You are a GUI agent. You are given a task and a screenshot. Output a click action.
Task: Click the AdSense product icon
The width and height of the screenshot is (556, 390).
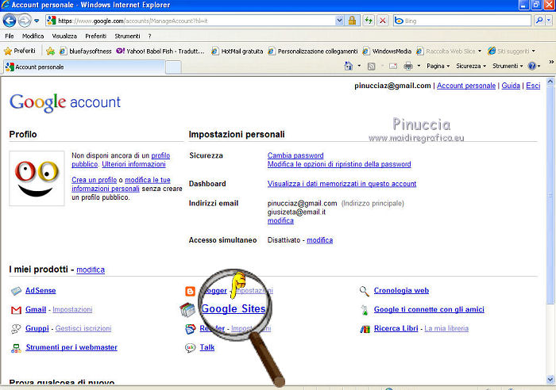(x=16, y=291)
